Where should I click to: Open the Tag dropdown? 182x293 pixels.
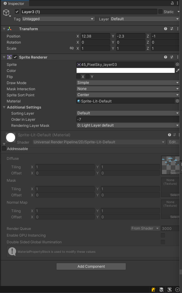[58, 19]
